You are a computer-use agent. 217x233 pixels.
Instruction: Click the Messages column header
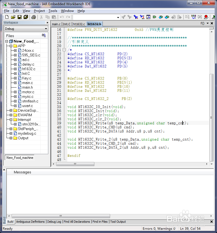(23, 172)
